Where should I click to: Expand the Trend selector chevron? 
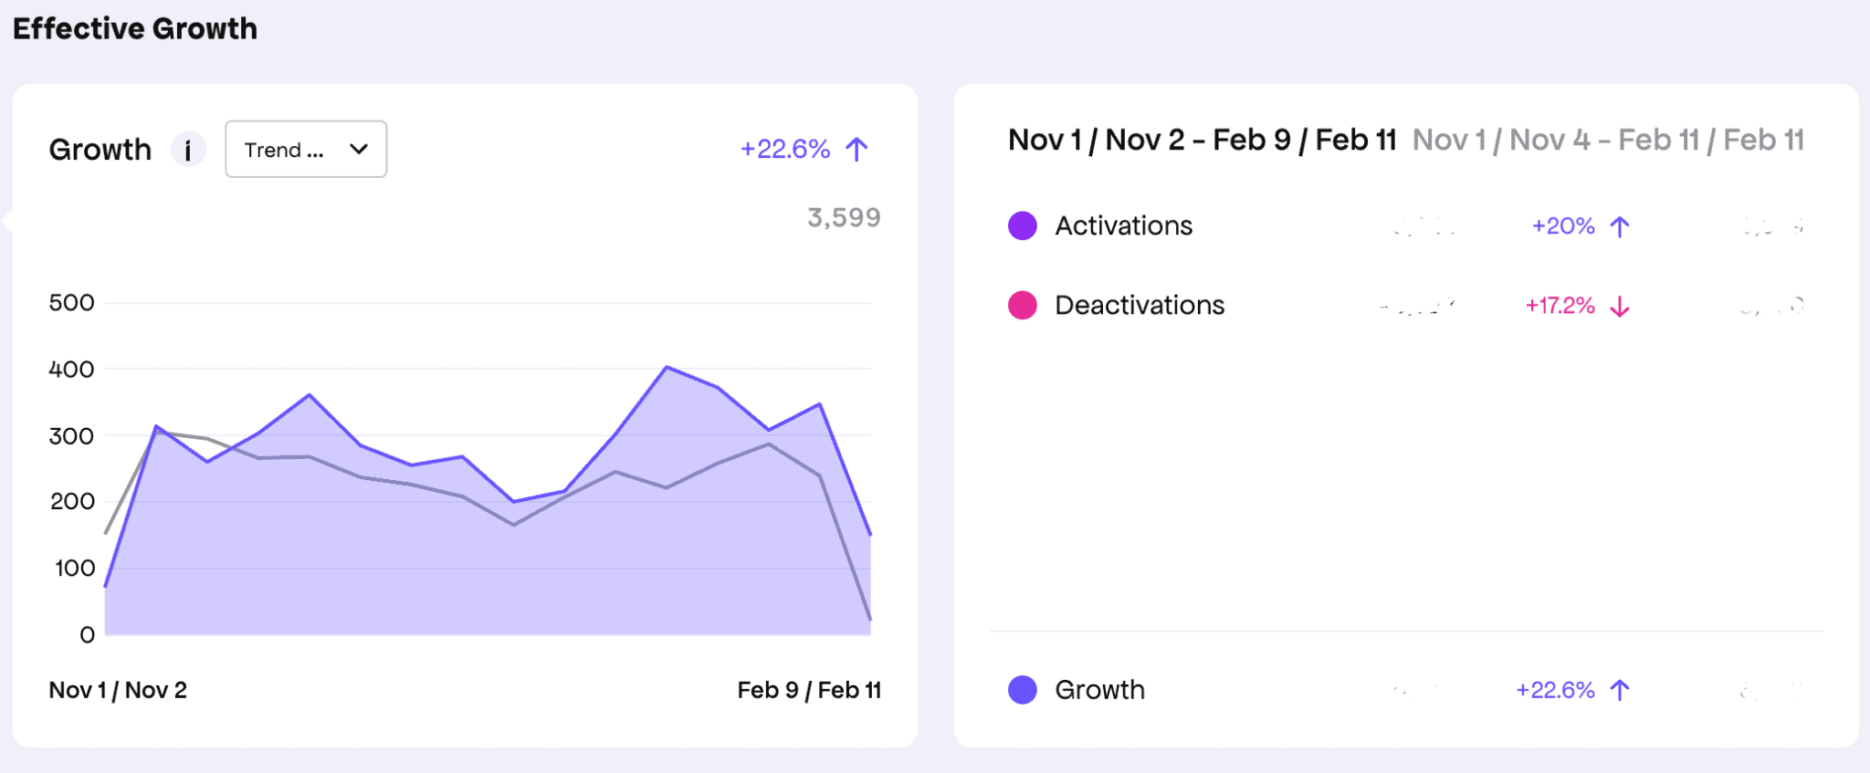click(x=359, y=149)
